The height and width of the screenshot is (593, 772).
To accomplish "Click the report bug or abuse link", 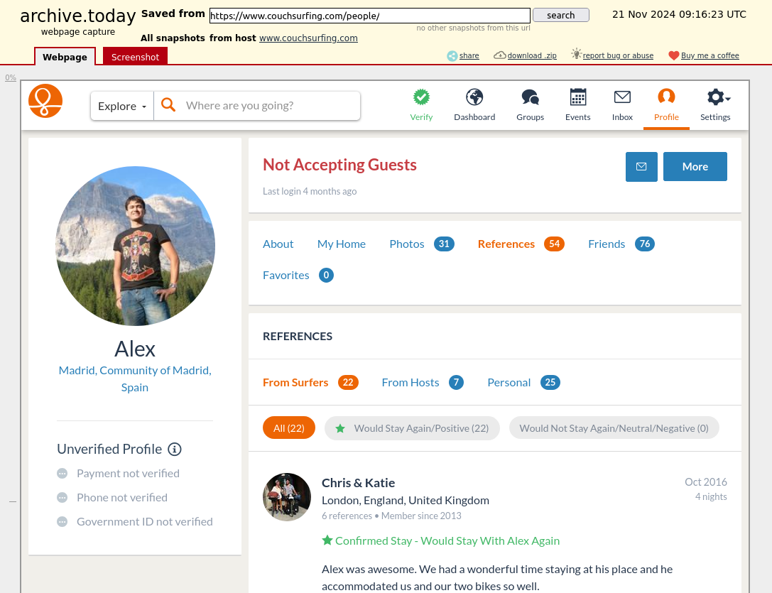I will tap(619, 55).
